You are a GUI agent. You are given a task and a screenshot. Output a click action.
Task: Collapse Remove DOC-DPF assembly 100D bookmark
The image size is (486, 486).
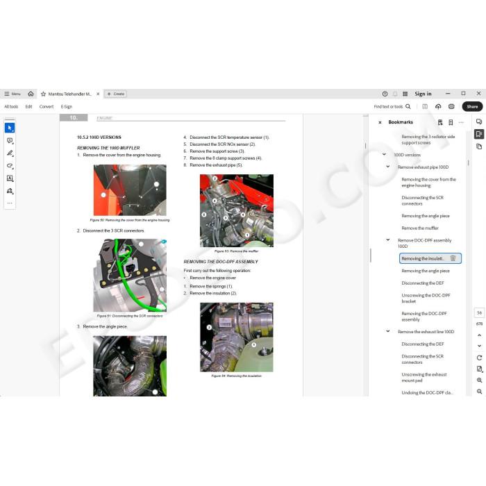pyautogui.click(x=387, y=240)
